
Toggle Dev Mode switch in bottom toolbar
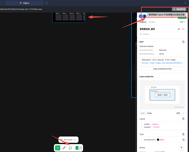tap(79, 148)
